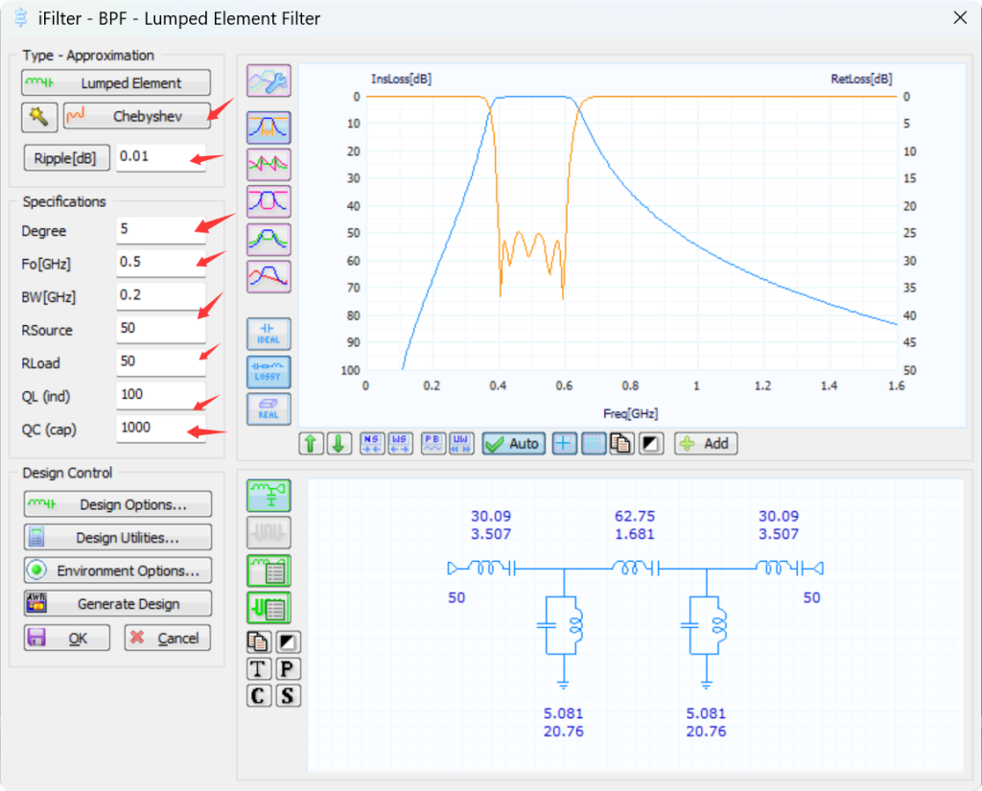
Task: Click first shunt resonator 5.081 / 20.76 values
Action: pos(563,722)
